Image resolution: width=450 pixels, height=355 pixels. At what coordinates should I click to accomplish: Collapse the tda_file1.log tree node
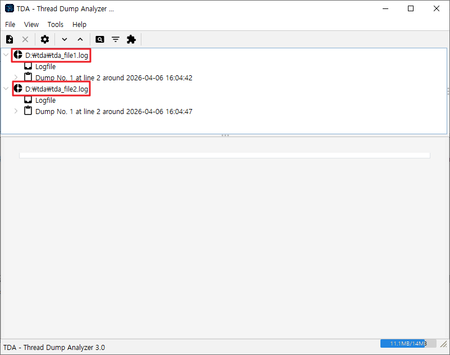point(6,56)
